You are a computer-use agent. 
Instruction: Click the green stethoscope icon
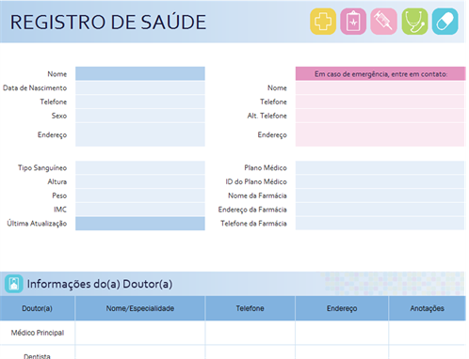pos(414,22)
